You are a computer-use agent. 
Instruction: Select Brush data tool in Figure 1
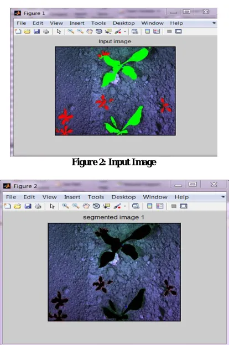click(x=118, y=32)
